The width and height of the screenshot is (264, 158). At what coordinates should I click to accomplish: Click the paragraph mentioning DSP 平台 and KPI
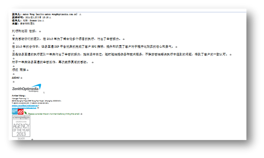[93, 47]
